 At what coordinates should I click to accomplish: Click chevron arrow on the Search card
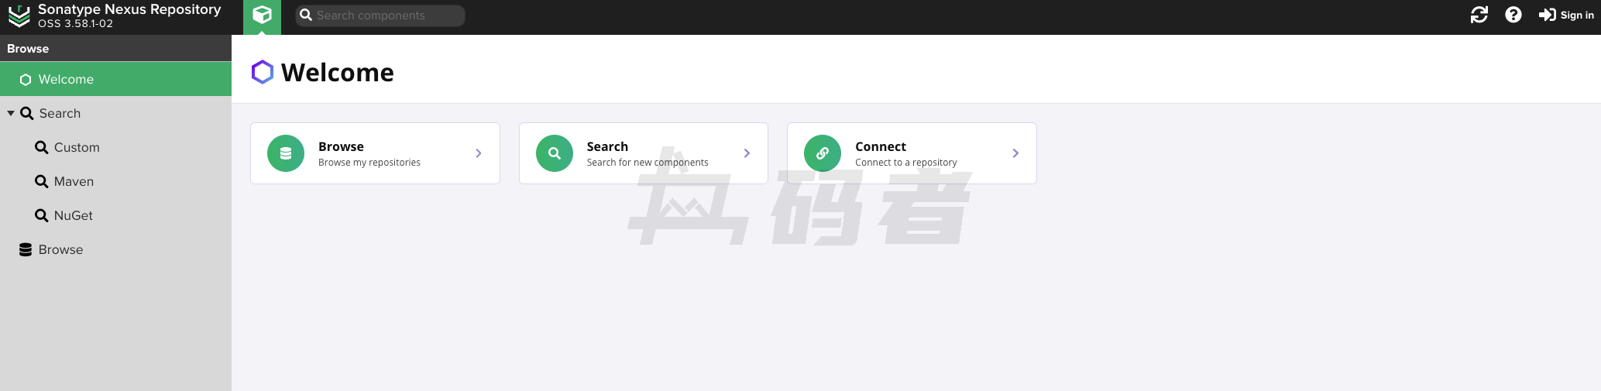[x=747, y=153]
